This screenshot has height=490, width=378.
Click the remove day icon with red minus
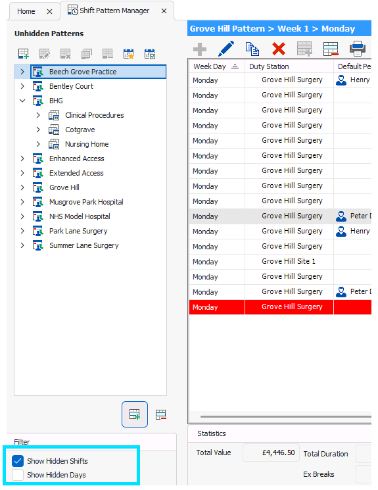tap(161, 414)
